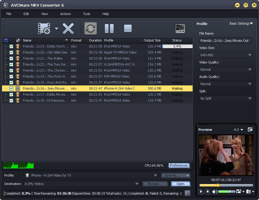The image size is (259, 200).
Task: Open the Video Size 640x480 dropdown
Action: [226, 55]
